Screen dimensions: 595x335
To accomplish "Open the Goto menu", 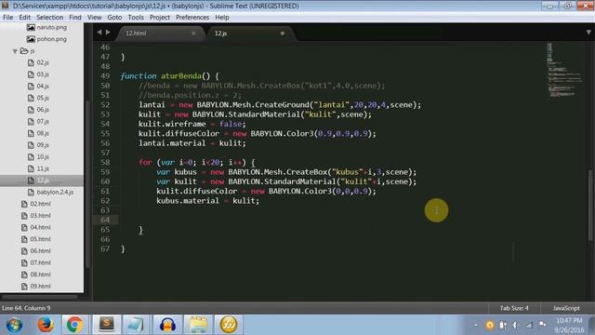I will (x=114, y=18).
